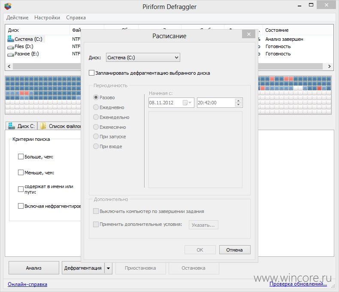Click the Готовность status of Разное (E:)

(278, 54)
